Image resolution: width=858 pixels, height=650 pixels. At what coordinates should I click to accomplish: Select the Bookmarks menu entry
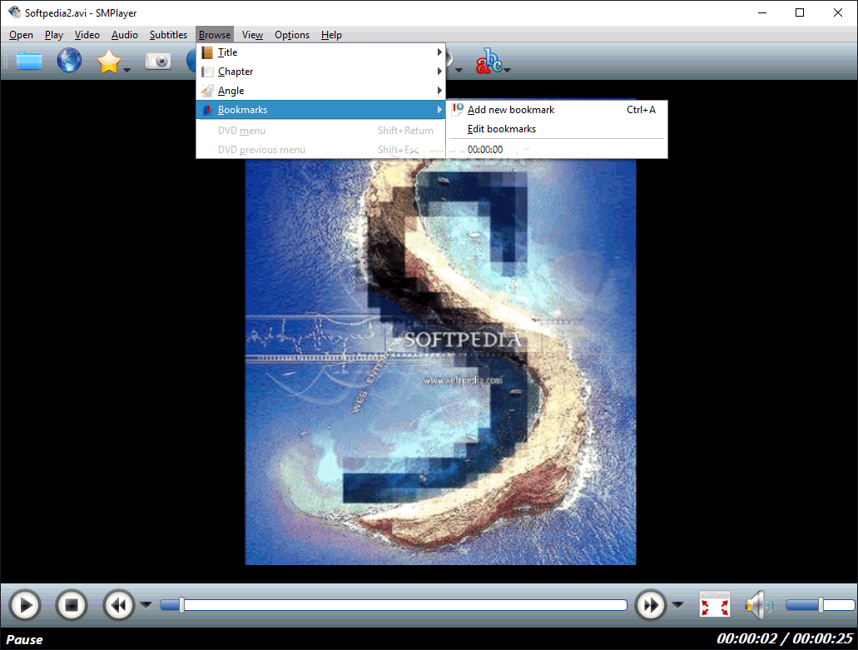[320, 109]
